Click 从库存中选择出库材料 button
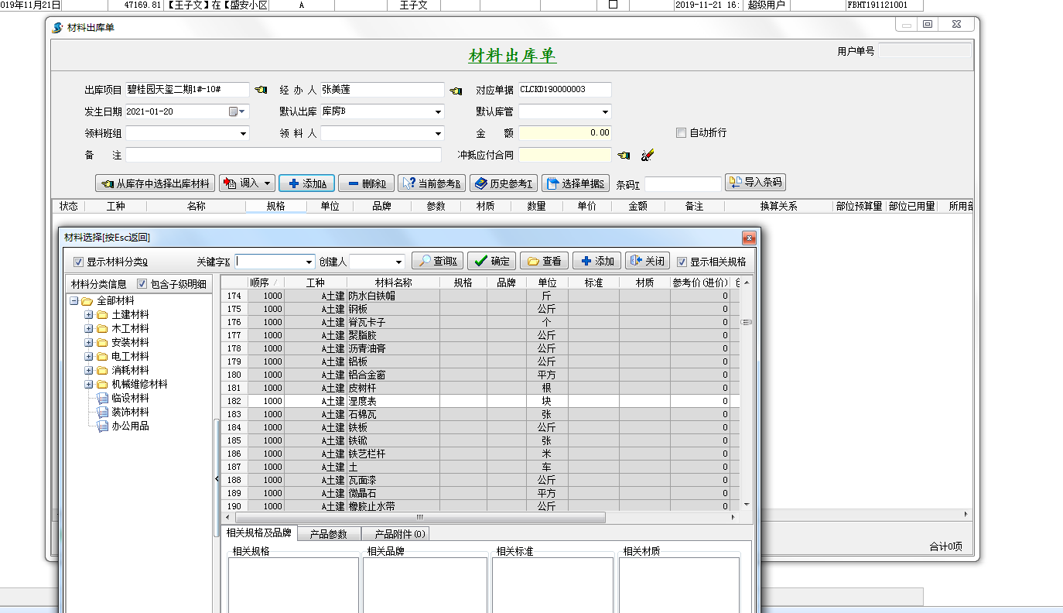Viewport: 1063px width, 613px height. tap(155, 183)
